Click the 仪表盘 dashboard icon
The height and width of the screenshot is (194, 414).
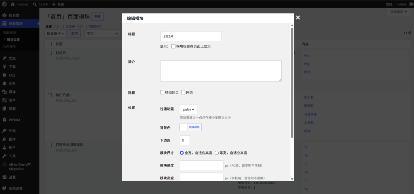click(4, 15)
